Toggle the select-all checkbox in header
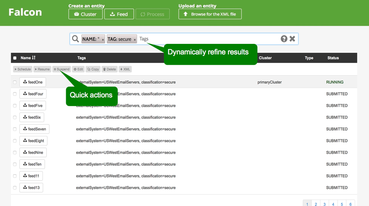369x206 pixels. 15,58
